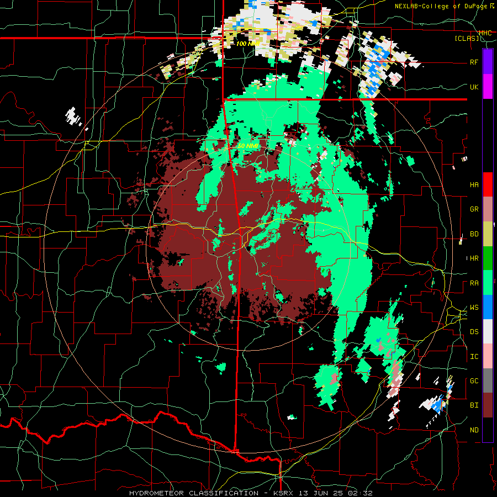The width and height of the screenshot is (497, 497).
Task: Select the BI legend label
Action: click(x=474, y=405)
